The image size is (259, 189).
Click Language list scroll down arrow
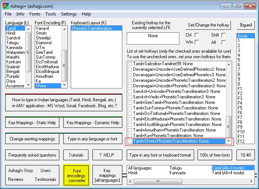point(28,85)
